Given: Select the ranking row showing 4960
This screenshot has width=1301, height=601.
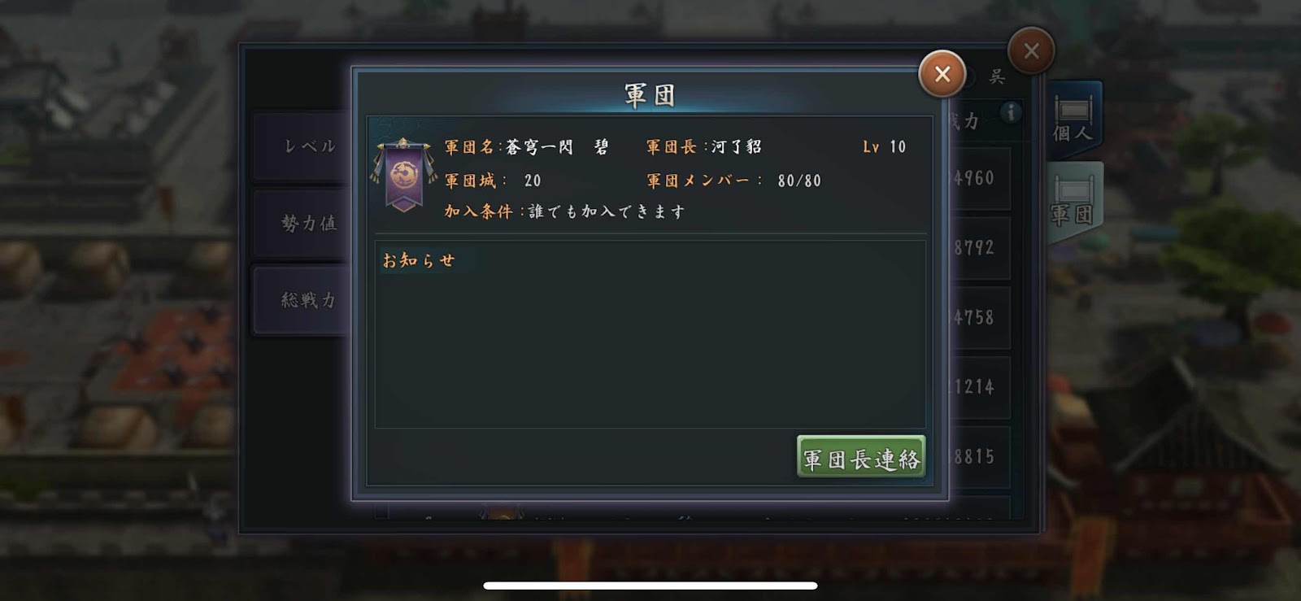Looking at the screenshot, I should tap(980, 178).
